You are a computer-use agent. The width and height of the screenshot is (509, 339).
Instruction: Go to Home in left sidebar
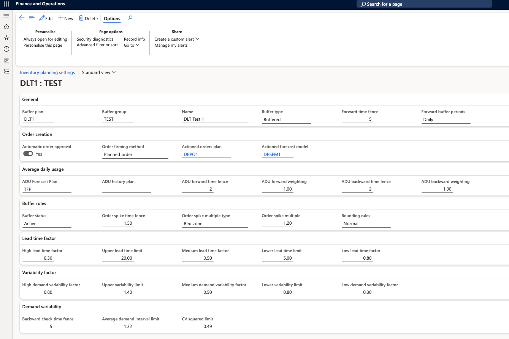click(6, 27)
